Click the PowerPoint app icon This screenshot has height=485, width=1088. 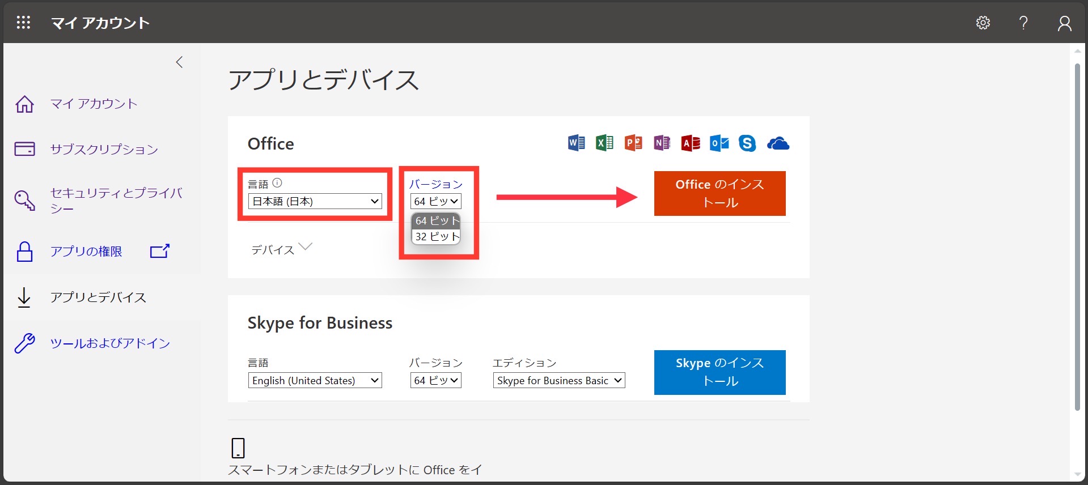tap(633, 143)
